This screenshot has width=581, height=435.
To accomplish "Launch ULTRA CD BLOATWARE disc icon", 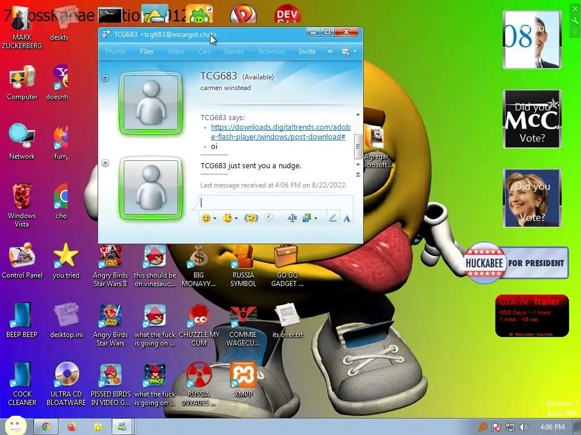I will pos(66,384).
